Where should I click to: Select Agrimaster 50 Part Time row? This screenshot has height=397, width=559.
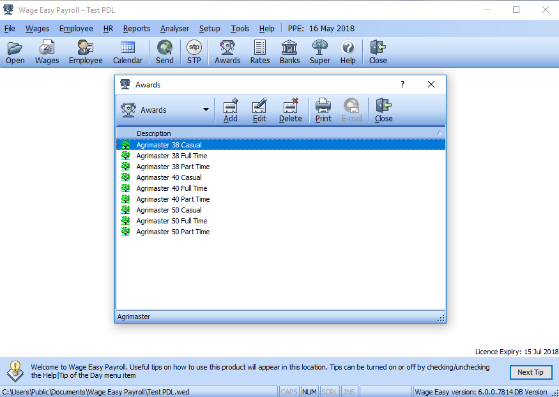tap(280, 232)
